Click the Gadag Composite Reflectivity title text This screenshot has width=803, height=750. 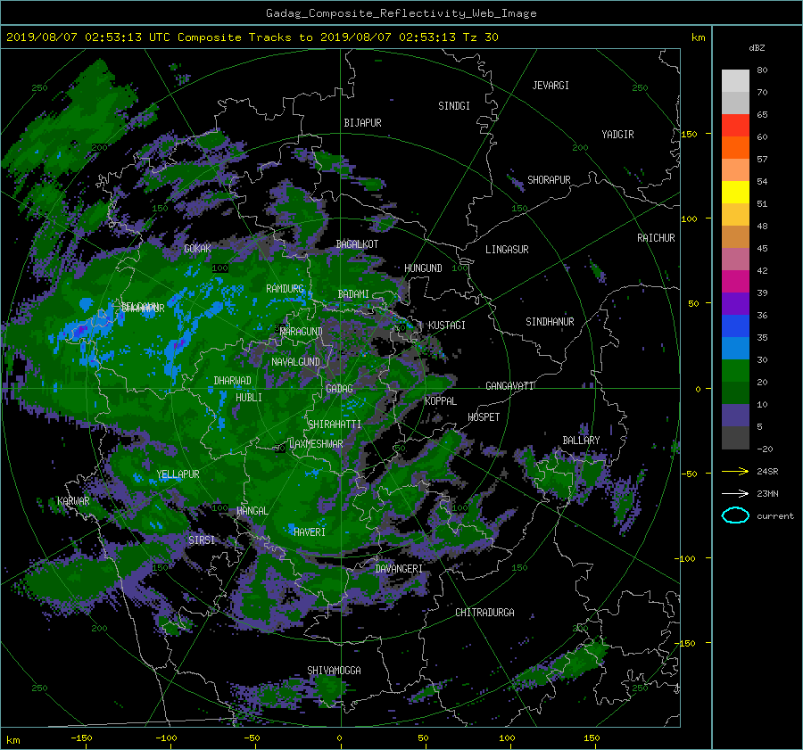tap(401, 12)
